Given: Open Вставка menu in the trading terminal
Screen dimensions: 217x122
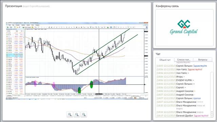Looking at the screenshot, I should [18, 25].
